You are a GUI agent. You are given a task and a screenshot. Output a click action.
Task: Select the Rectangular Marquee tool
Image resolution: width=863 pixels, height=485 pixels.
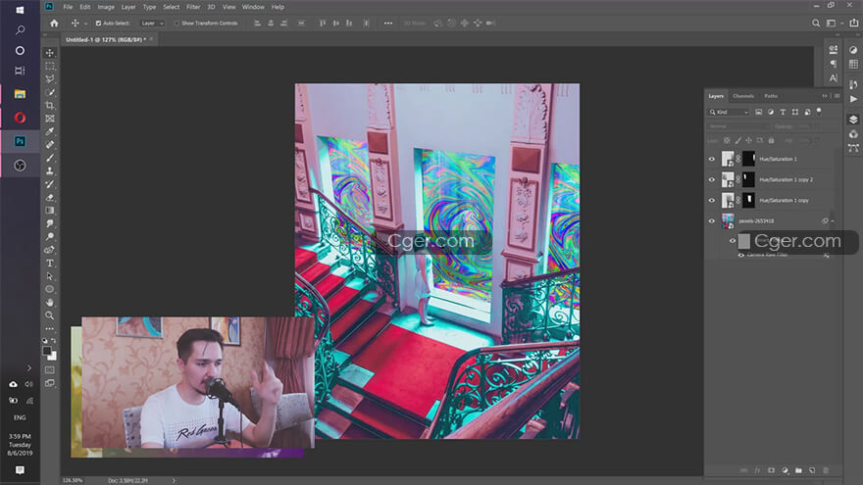pyautogui.click(x=50, y=66)
